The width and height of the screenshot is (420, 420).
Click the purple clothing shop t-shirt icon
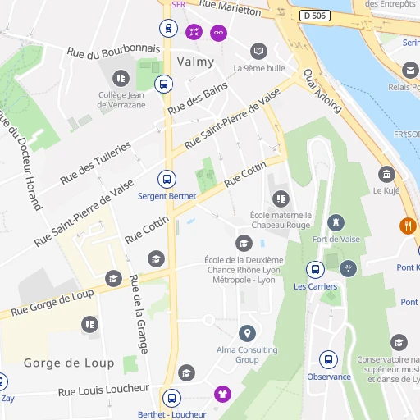pyautogui.click(x=222, y=395)
